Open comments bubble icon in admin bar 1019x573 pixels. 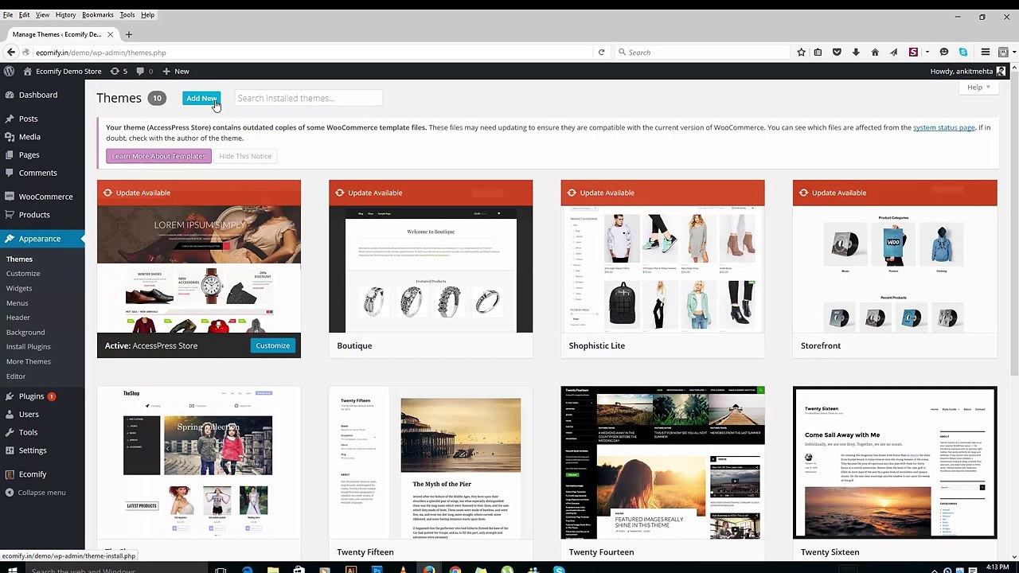[x=144, y=71]
